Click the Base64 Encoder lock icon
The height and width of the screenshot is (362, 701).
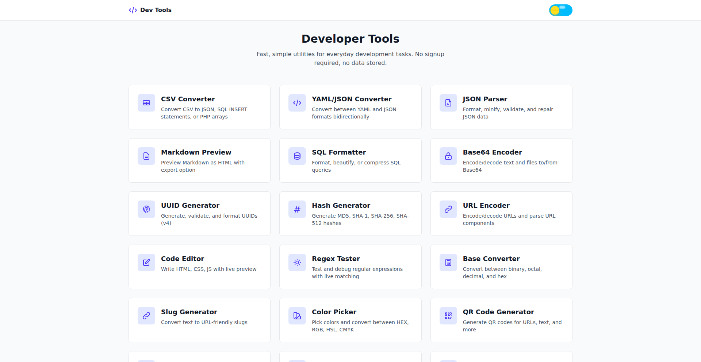pos(448,156)
